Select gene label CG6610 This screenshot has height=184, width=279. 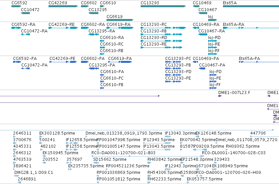(x=108, y=3)
